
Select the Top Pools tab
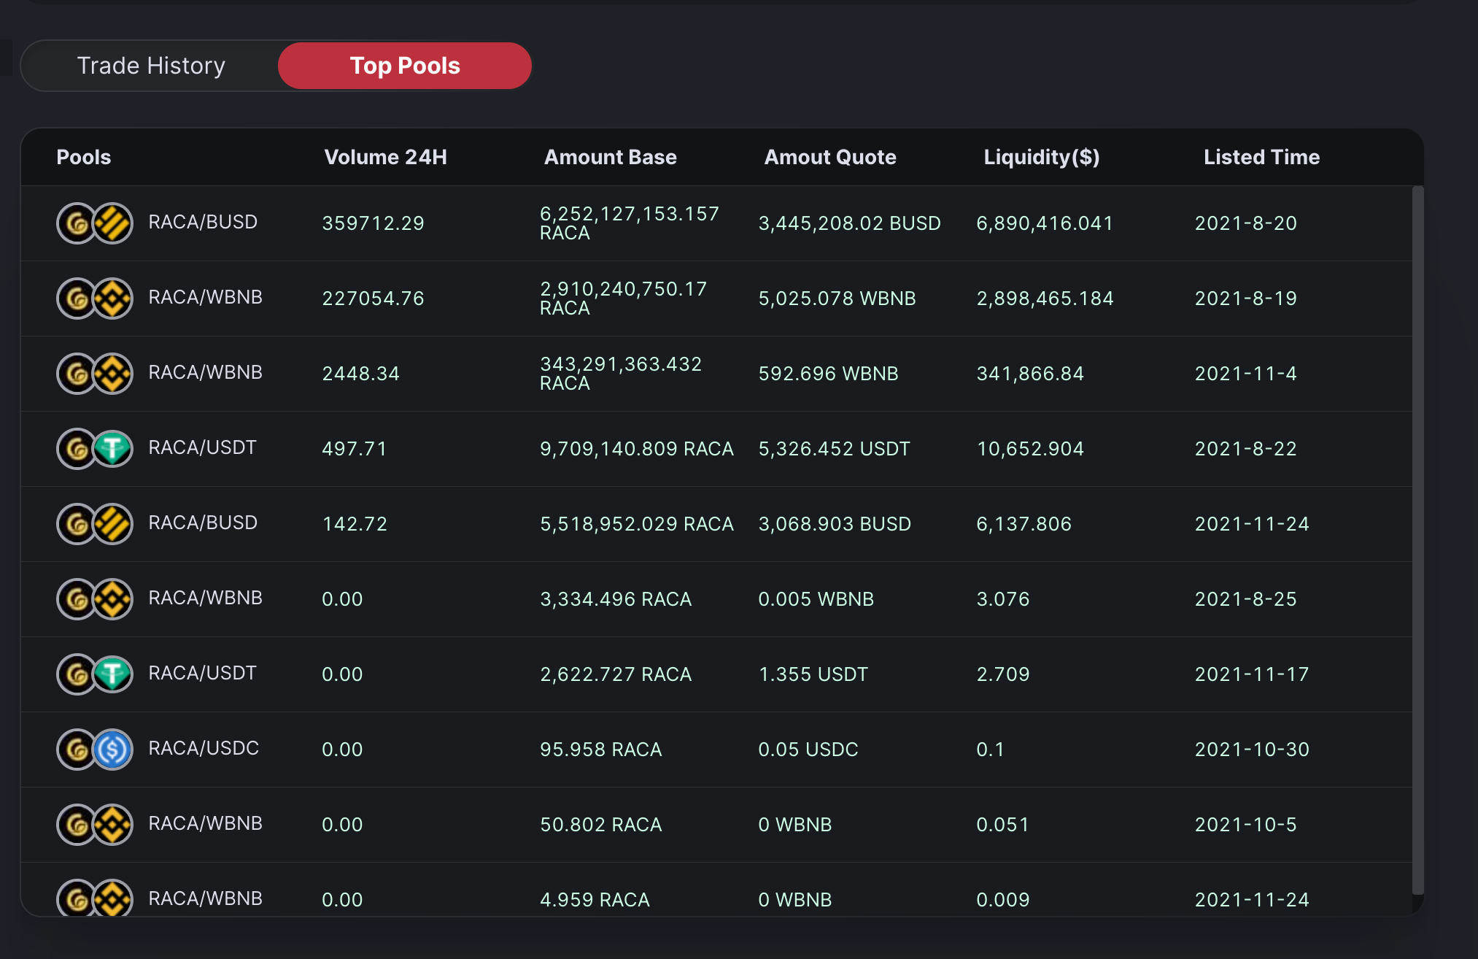405,66
